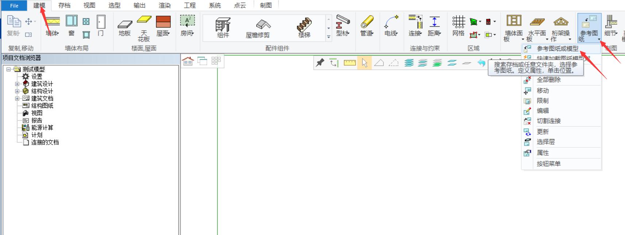Show the next row of the component gallery
The height and width of the screenshot is (235, 625).
click(329, 28)
